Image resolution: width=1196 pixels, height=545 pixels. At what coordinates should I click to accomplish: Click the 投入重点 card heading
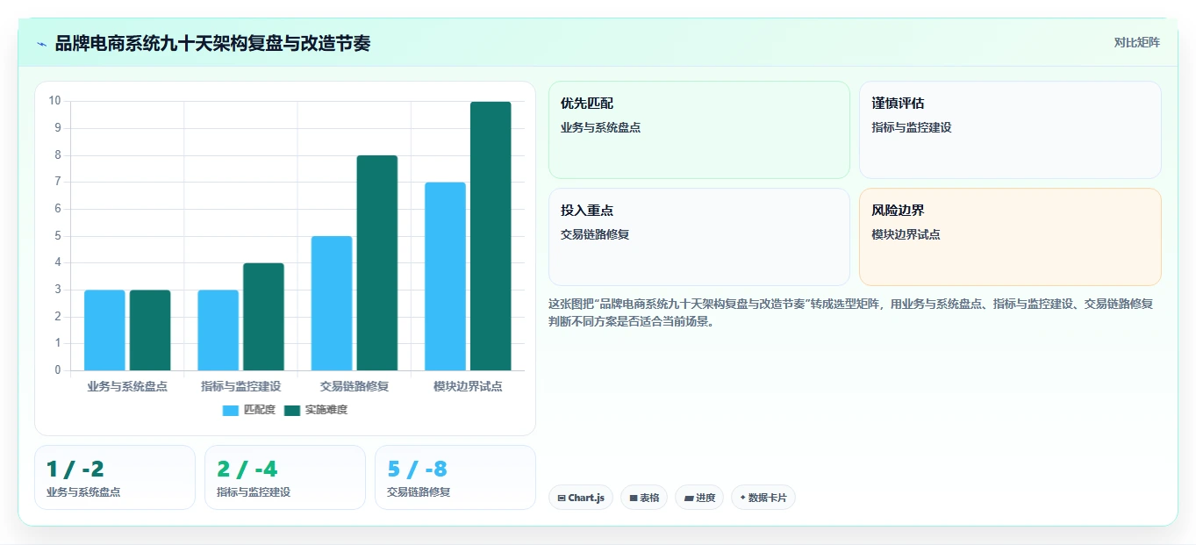pos(587,211)
